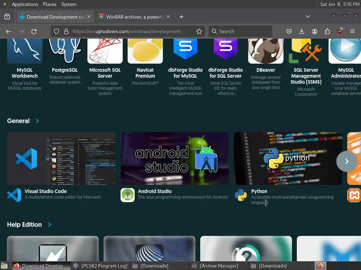Viewport: 361px width, 270px height.
Task: Open the extensions puzzle icon
Action: click(327, 31)
